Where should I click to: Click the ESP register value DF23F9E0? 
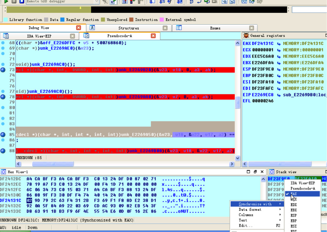coord(263,69)
